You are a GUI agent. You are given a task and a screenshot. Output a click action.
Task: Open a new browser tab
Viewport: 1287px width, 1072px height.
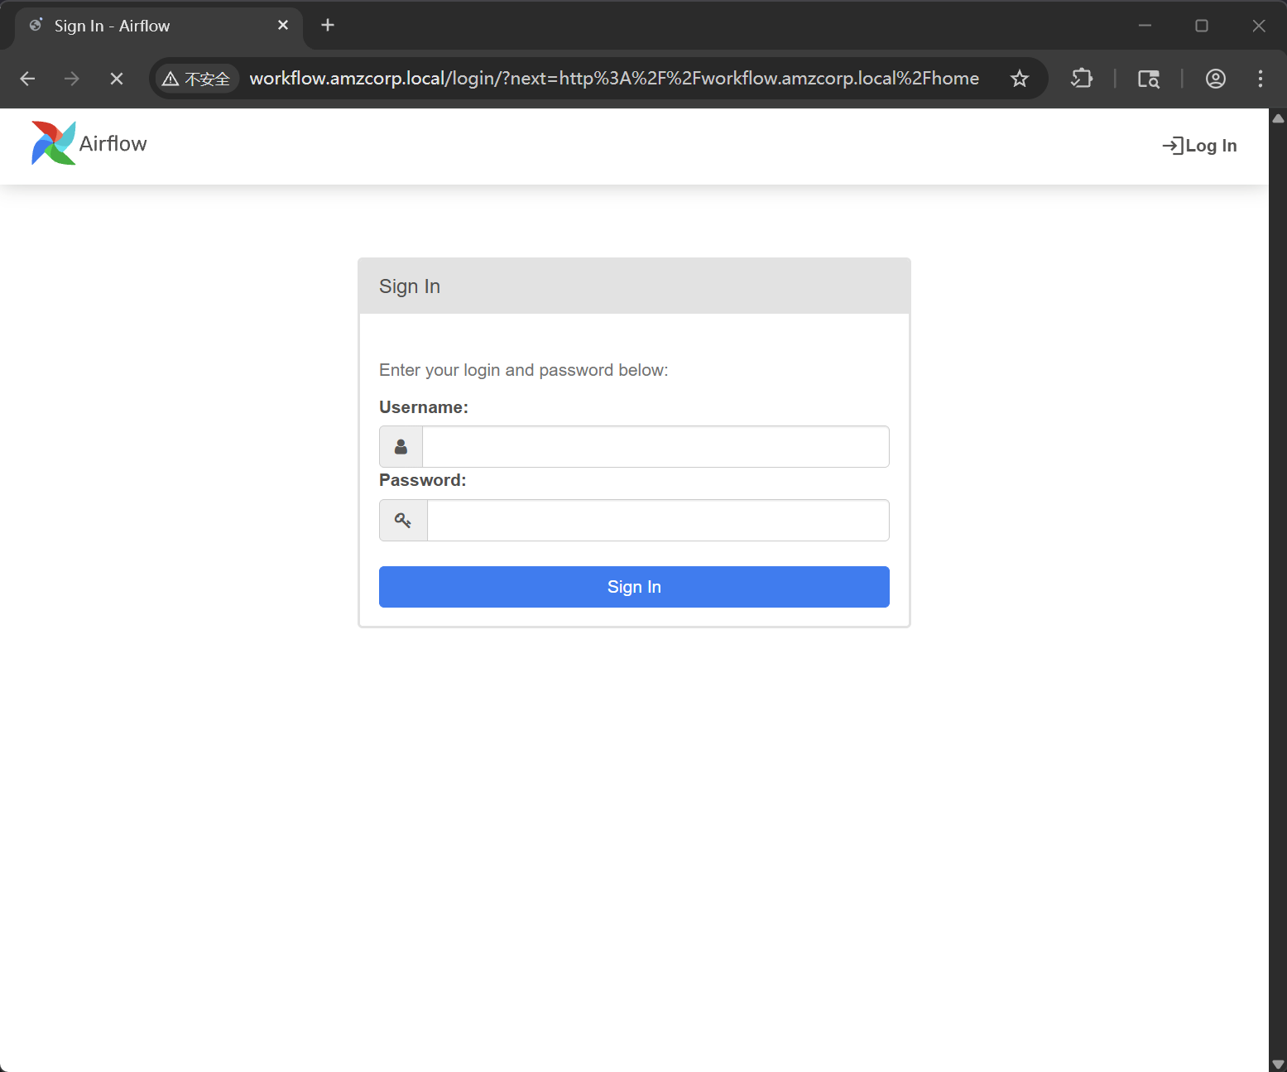coord(328,26)
